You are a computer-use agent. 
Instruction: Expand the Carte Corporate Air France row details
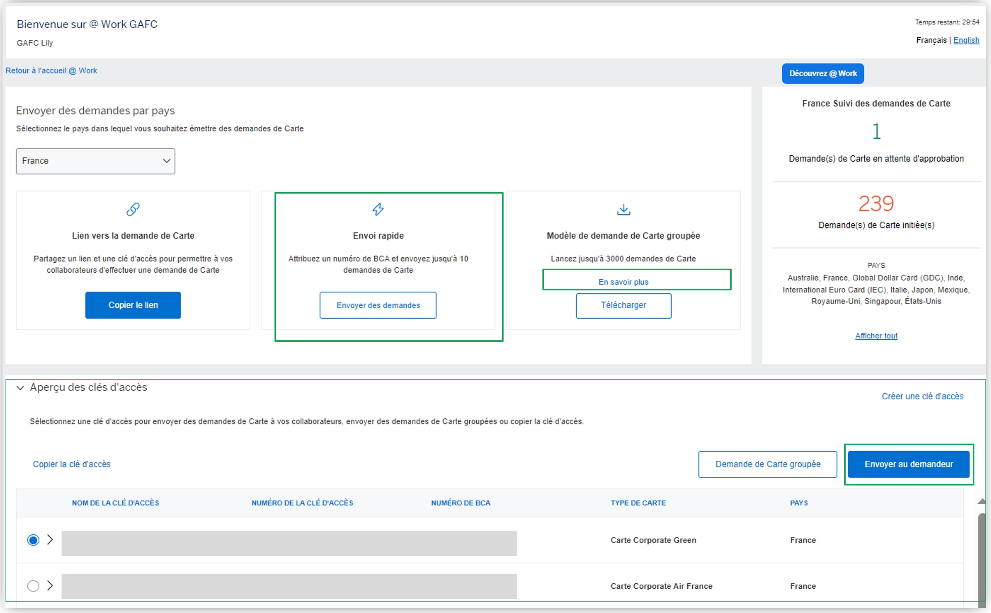click(50, 586)
